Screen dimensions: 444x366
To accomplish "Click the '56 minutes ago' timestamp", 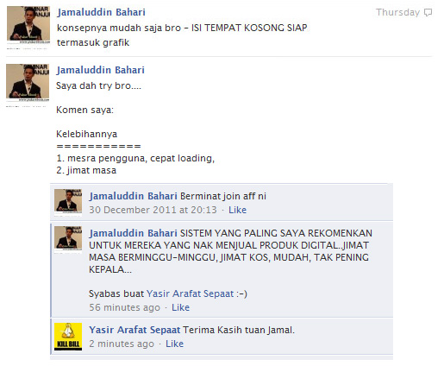I will point(124,307).
